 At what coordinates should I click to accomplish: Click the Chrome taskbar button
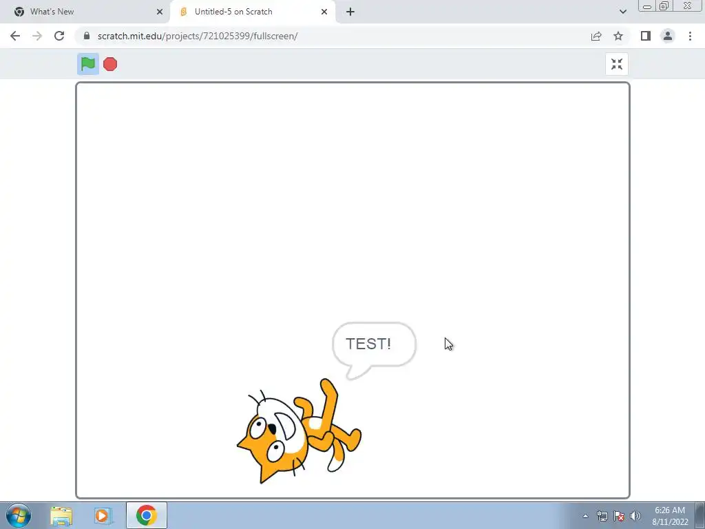147,515
